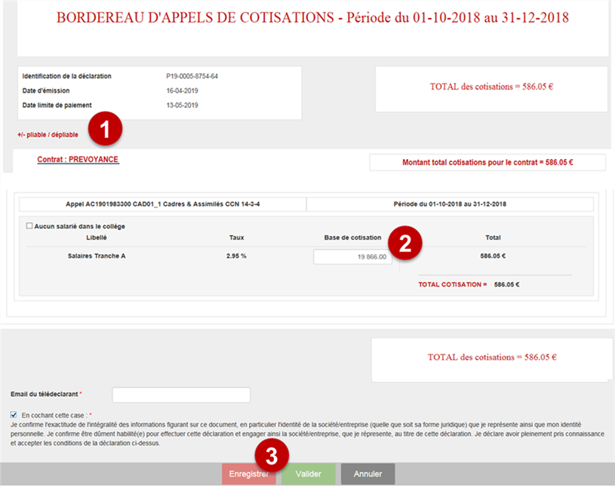
Task: Open the Contrat : PREVOYANCE link
Action: coord(78,160)
